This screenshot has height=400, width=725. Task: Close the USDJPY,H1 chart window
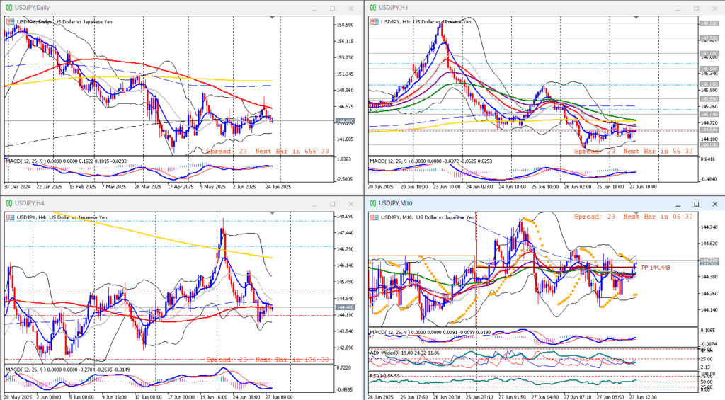point(715,8)
